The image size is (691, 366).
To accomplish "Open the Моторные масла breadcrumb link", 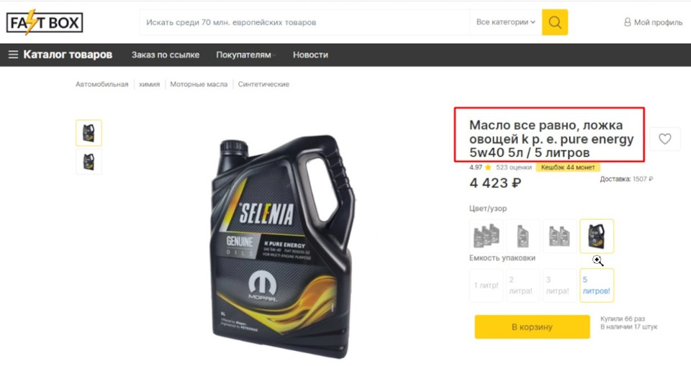I will click(199, 84).
